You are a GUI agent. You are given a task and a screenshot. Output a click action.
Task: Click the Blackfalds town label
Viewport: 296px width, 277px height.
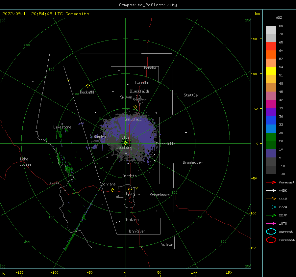[x=140, y=91]
